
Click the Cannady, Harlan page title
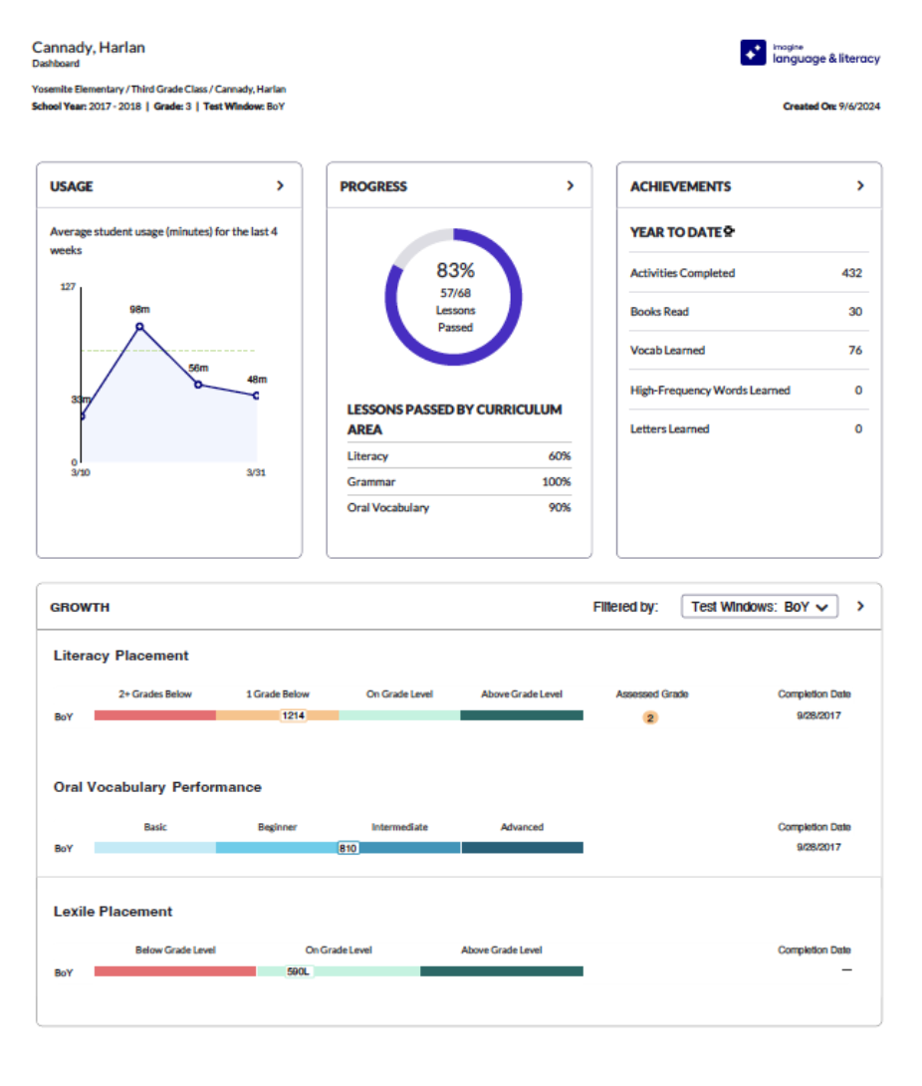click(x=89, y=47)
